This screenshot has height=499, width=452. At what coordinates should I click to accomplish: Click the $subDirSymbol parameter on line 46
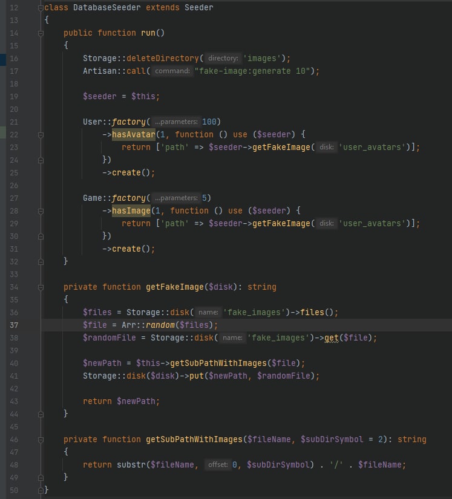point(332,439)
